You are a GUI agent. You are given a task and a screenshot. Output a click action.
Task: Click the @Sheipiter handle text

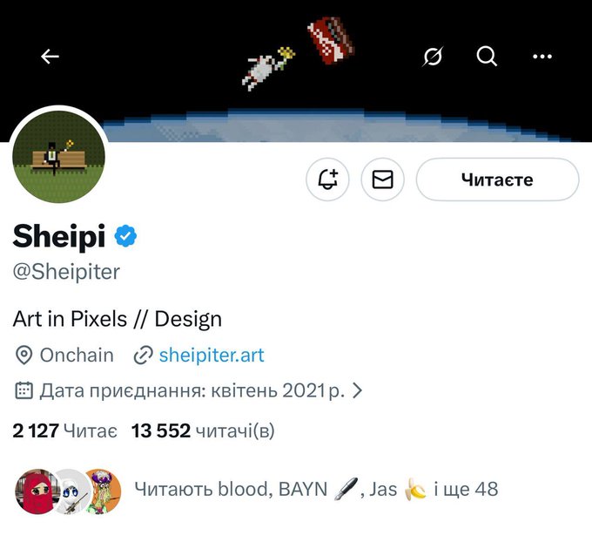pyautogui.click(x=66, y=271)
